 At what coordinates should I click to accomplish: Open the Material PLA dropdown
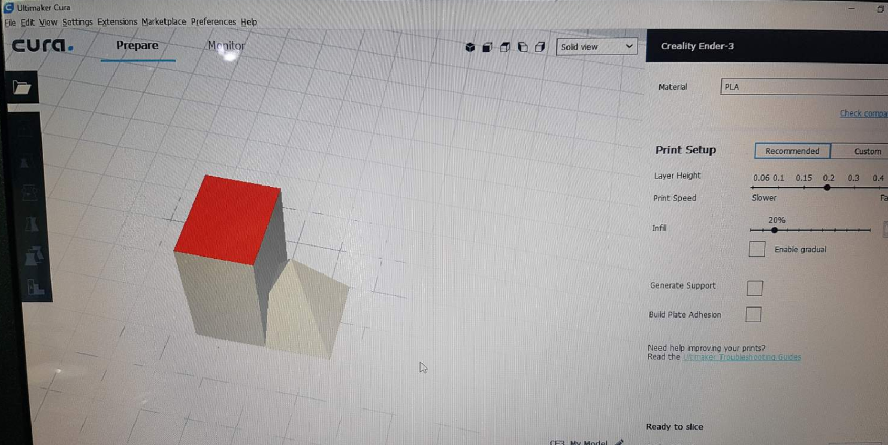[x=804, y=87]
